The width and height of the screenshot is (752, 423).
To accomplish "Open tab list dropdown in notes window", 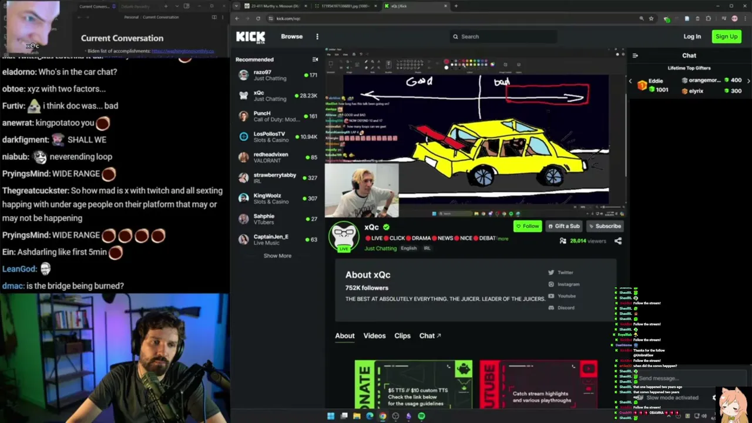I will tap(177, 6).
